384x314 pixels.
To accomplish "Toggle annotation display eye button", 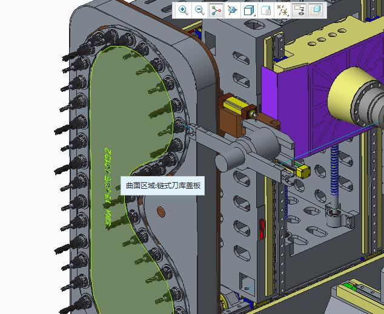I will pyautogui.click(x=299, y=10).
